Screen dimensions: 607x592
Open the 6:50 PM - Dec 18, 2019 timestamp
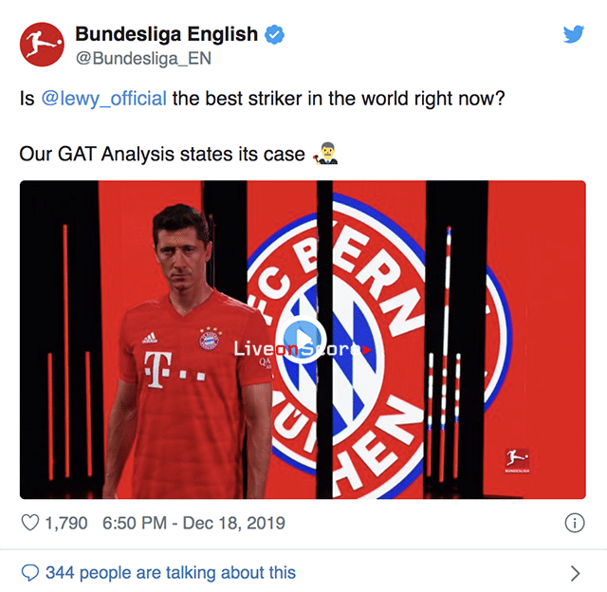pos(193,523)
